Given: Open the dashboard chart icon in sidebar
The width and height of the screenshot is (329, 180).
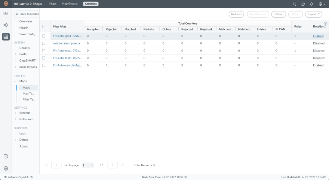Looking at the screenshot, I should pyautogui.click(x=6, y=13).
